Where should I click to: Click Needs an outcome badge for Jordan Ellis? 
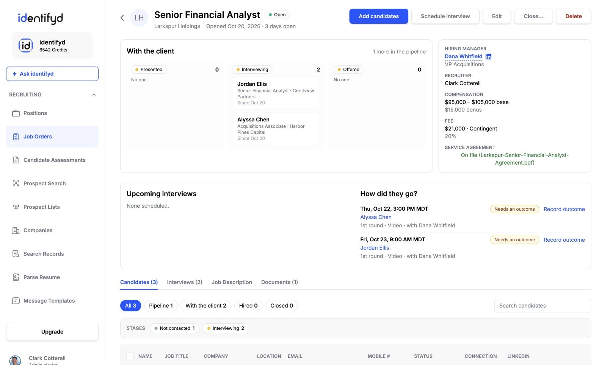[x=514, y=240]
